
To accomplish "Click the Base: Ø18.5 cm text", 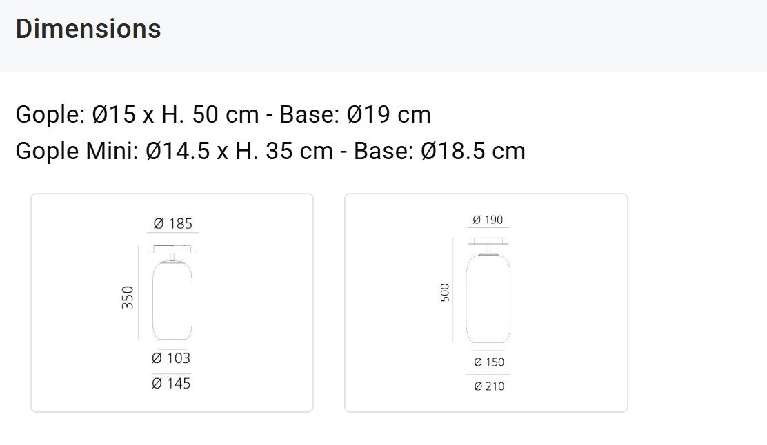I will click(439, 151).
